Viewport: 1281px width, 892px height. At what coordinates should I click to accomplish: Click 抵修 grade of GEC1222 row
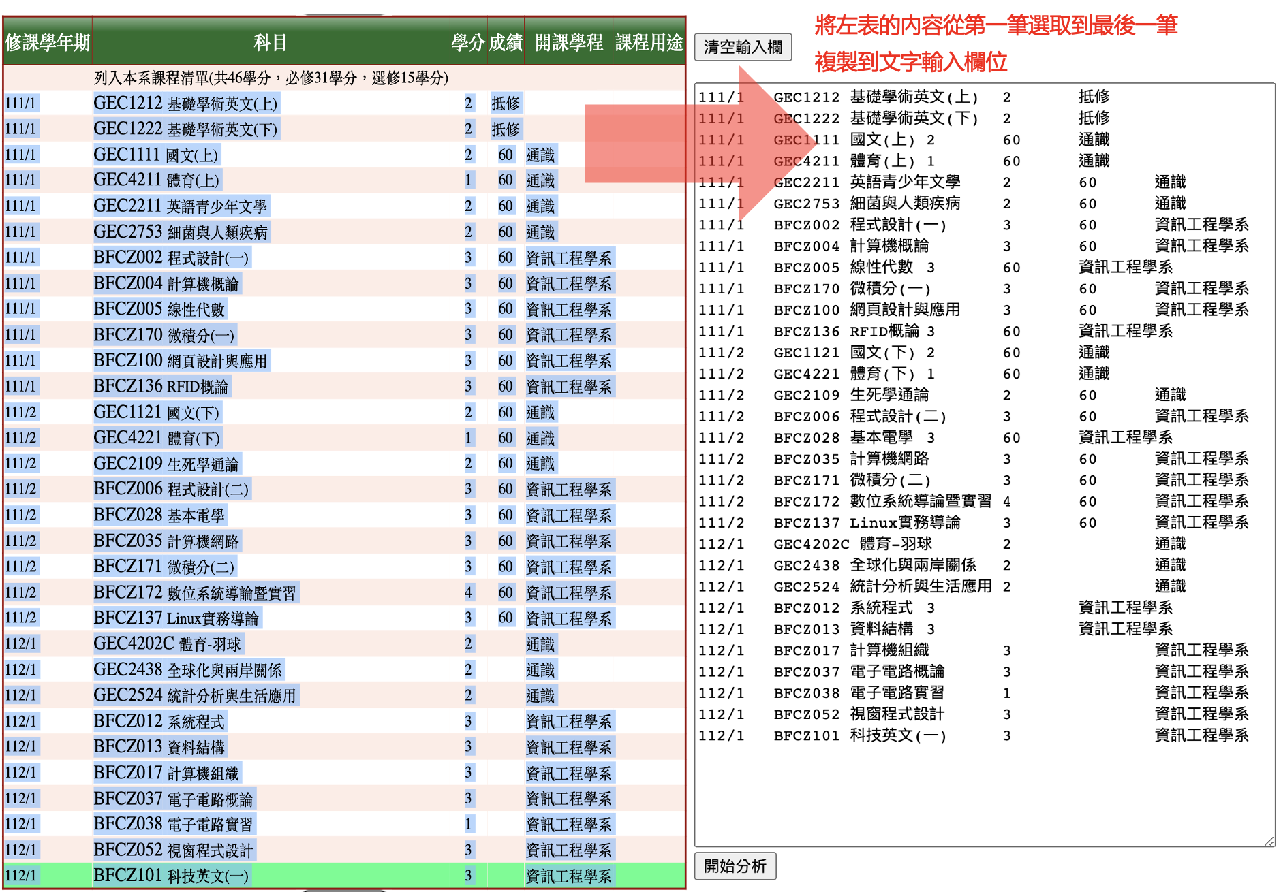[506, 129]
